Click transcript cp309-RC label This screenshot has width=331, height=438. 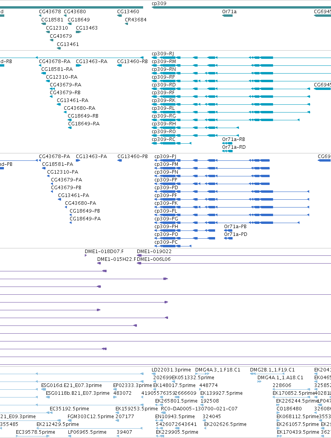163,139
